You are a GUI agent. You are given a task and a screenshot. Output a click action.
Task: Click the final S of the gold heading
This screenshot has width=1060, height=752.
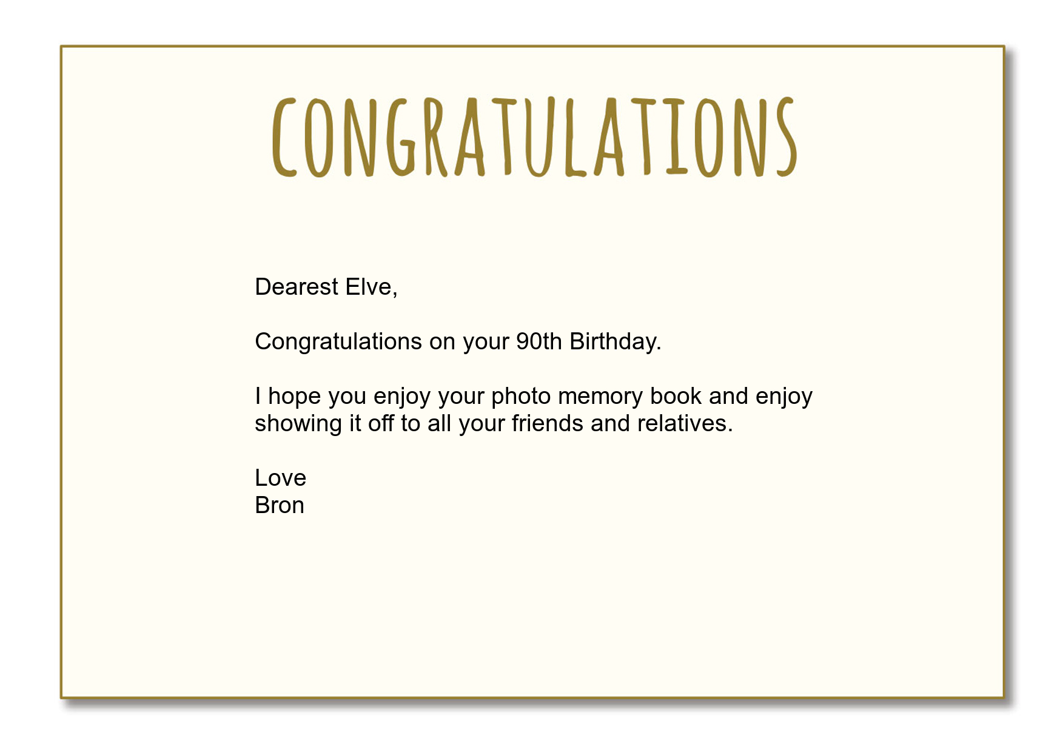pos(786,137)
